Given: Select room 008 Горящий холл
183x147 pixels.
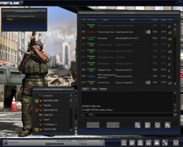Looking at the screenshot, I should coord(127,70).
